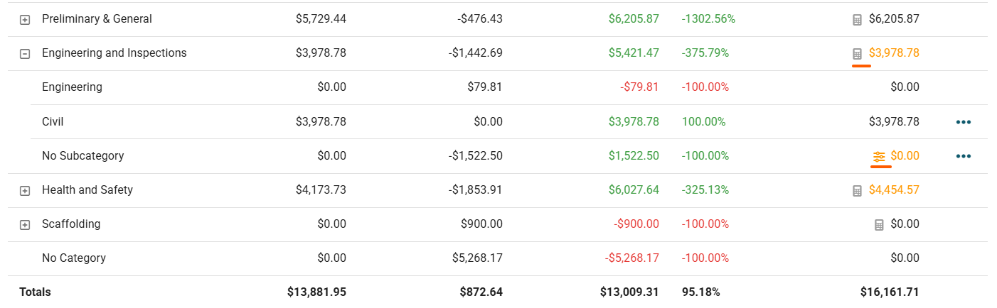This screenshot has height=308, width=997.
Task: Click calculator icon in Scaffolding row
Action: [879, 225]
